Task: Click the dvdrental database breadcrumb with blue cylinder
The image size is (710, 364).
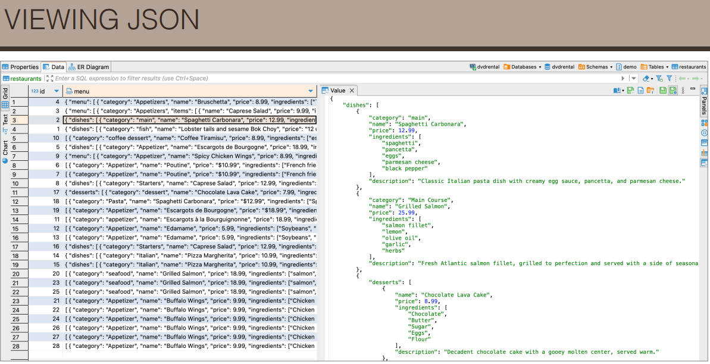Action: 559,67
